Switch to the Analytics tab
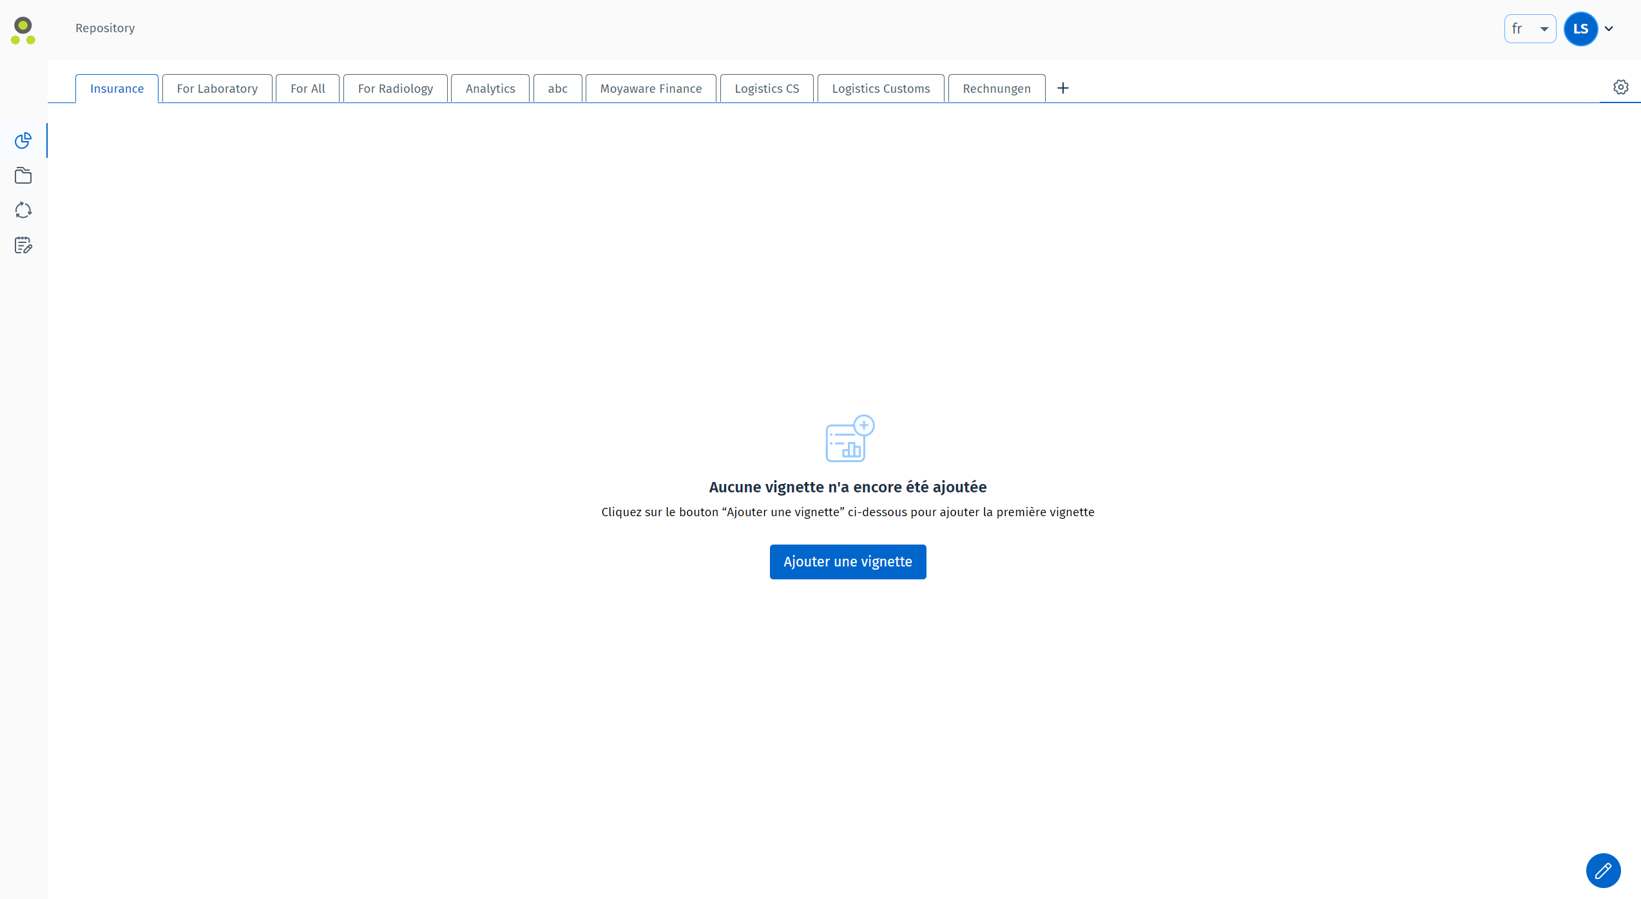This screenshot has width=1641, height=899. [x=490, y=89]
